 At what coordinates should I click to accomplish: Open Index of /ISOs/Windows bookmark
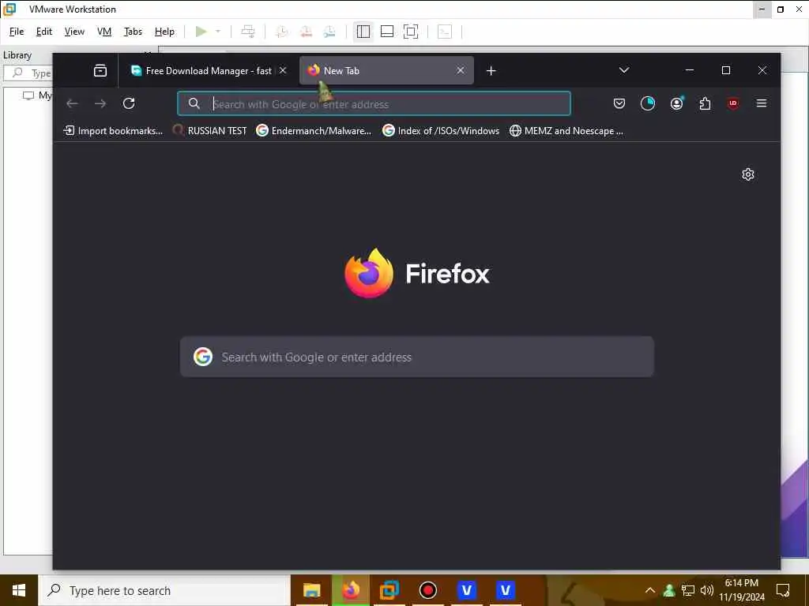pos(441,131)
